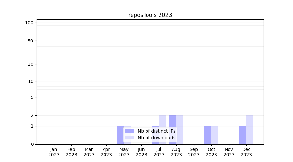Select the 'Nb of distinct IPs' legend label
This screenshot has width=293, height=162.
156,131
